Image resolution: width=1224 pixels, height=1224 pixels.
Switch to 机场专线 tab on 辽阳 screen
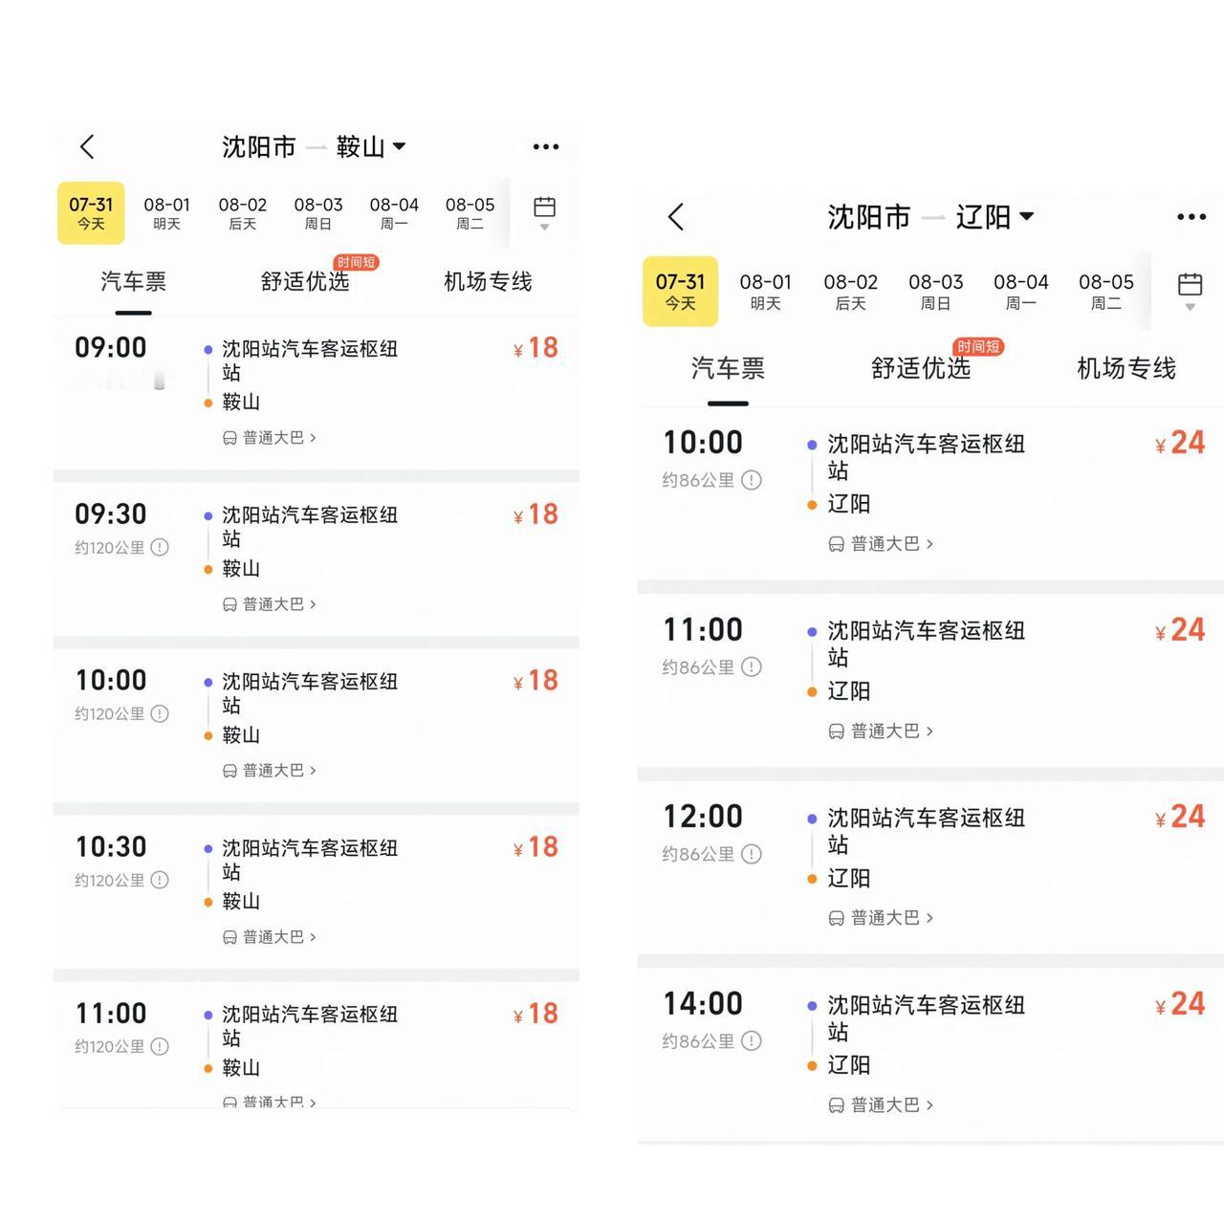click(x=1126, y=368)
